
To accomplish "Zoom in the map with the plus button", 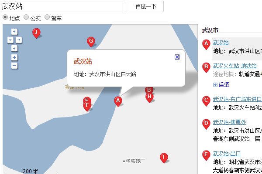I will click(14, 57).
